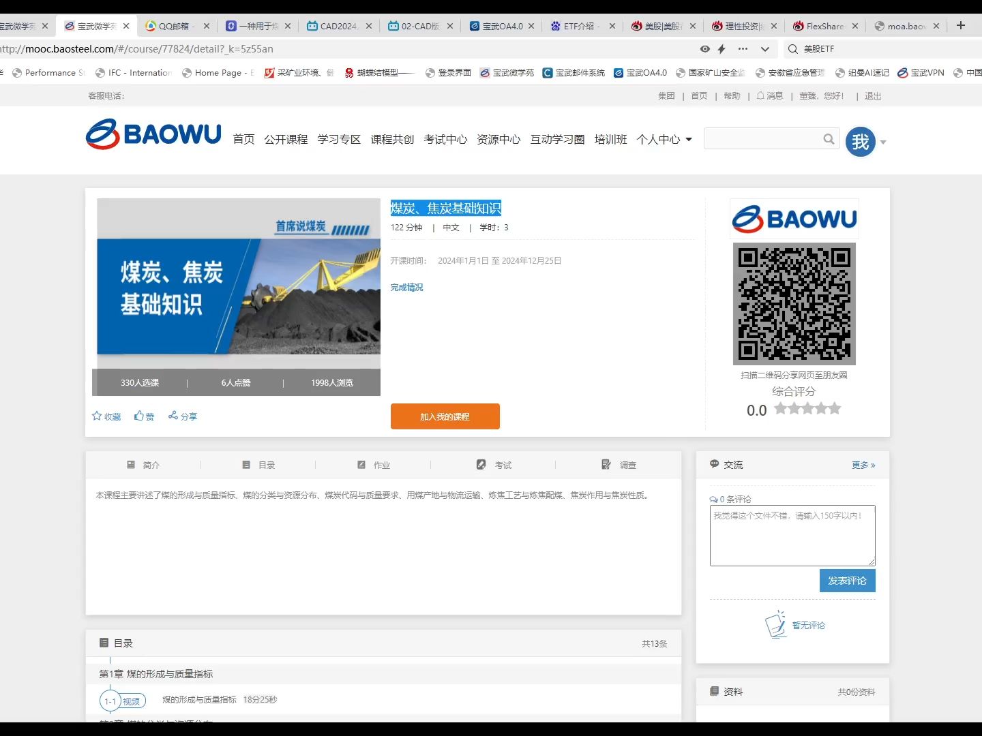Switch to the CAD2024 browser tab
This screenshot has width=982, height=736.
(x=338, y=26)
